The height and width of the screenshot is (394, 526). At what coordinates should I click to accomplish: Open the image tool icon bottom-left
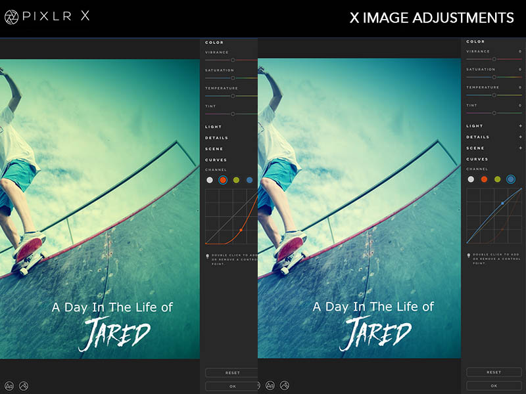24,385
